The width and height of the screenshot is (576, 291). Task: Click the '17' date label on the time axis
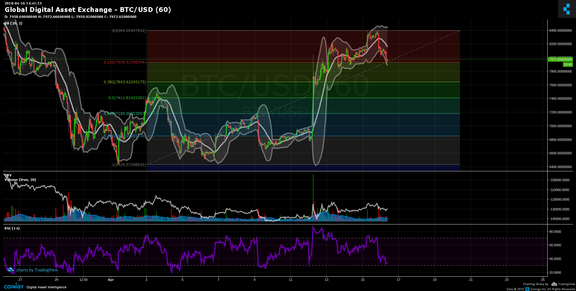tap(399, 280)
